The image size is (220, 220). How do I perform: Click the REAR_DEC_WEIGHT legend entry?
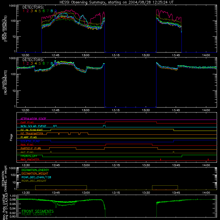[34, 181]
